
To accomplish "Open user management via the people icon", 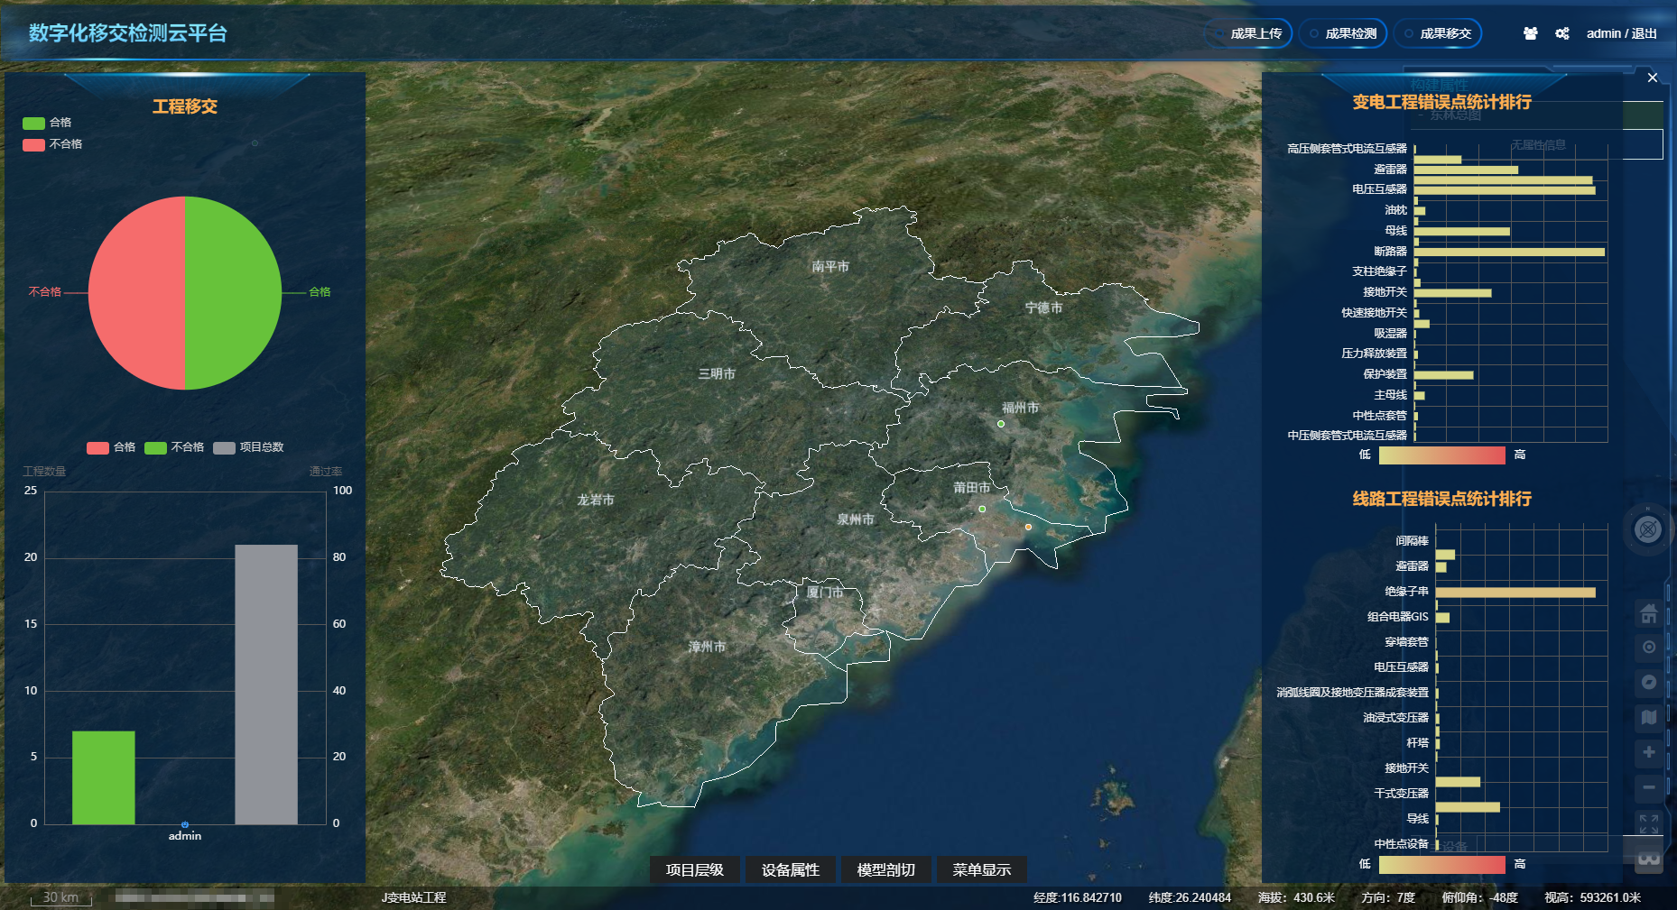I will coord(1530,33).
